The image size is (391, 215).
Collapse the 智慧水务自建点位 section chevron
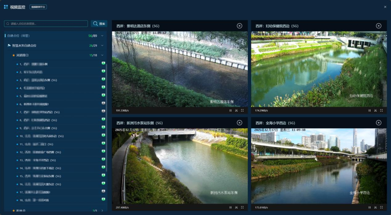click(x=102, y=46)
